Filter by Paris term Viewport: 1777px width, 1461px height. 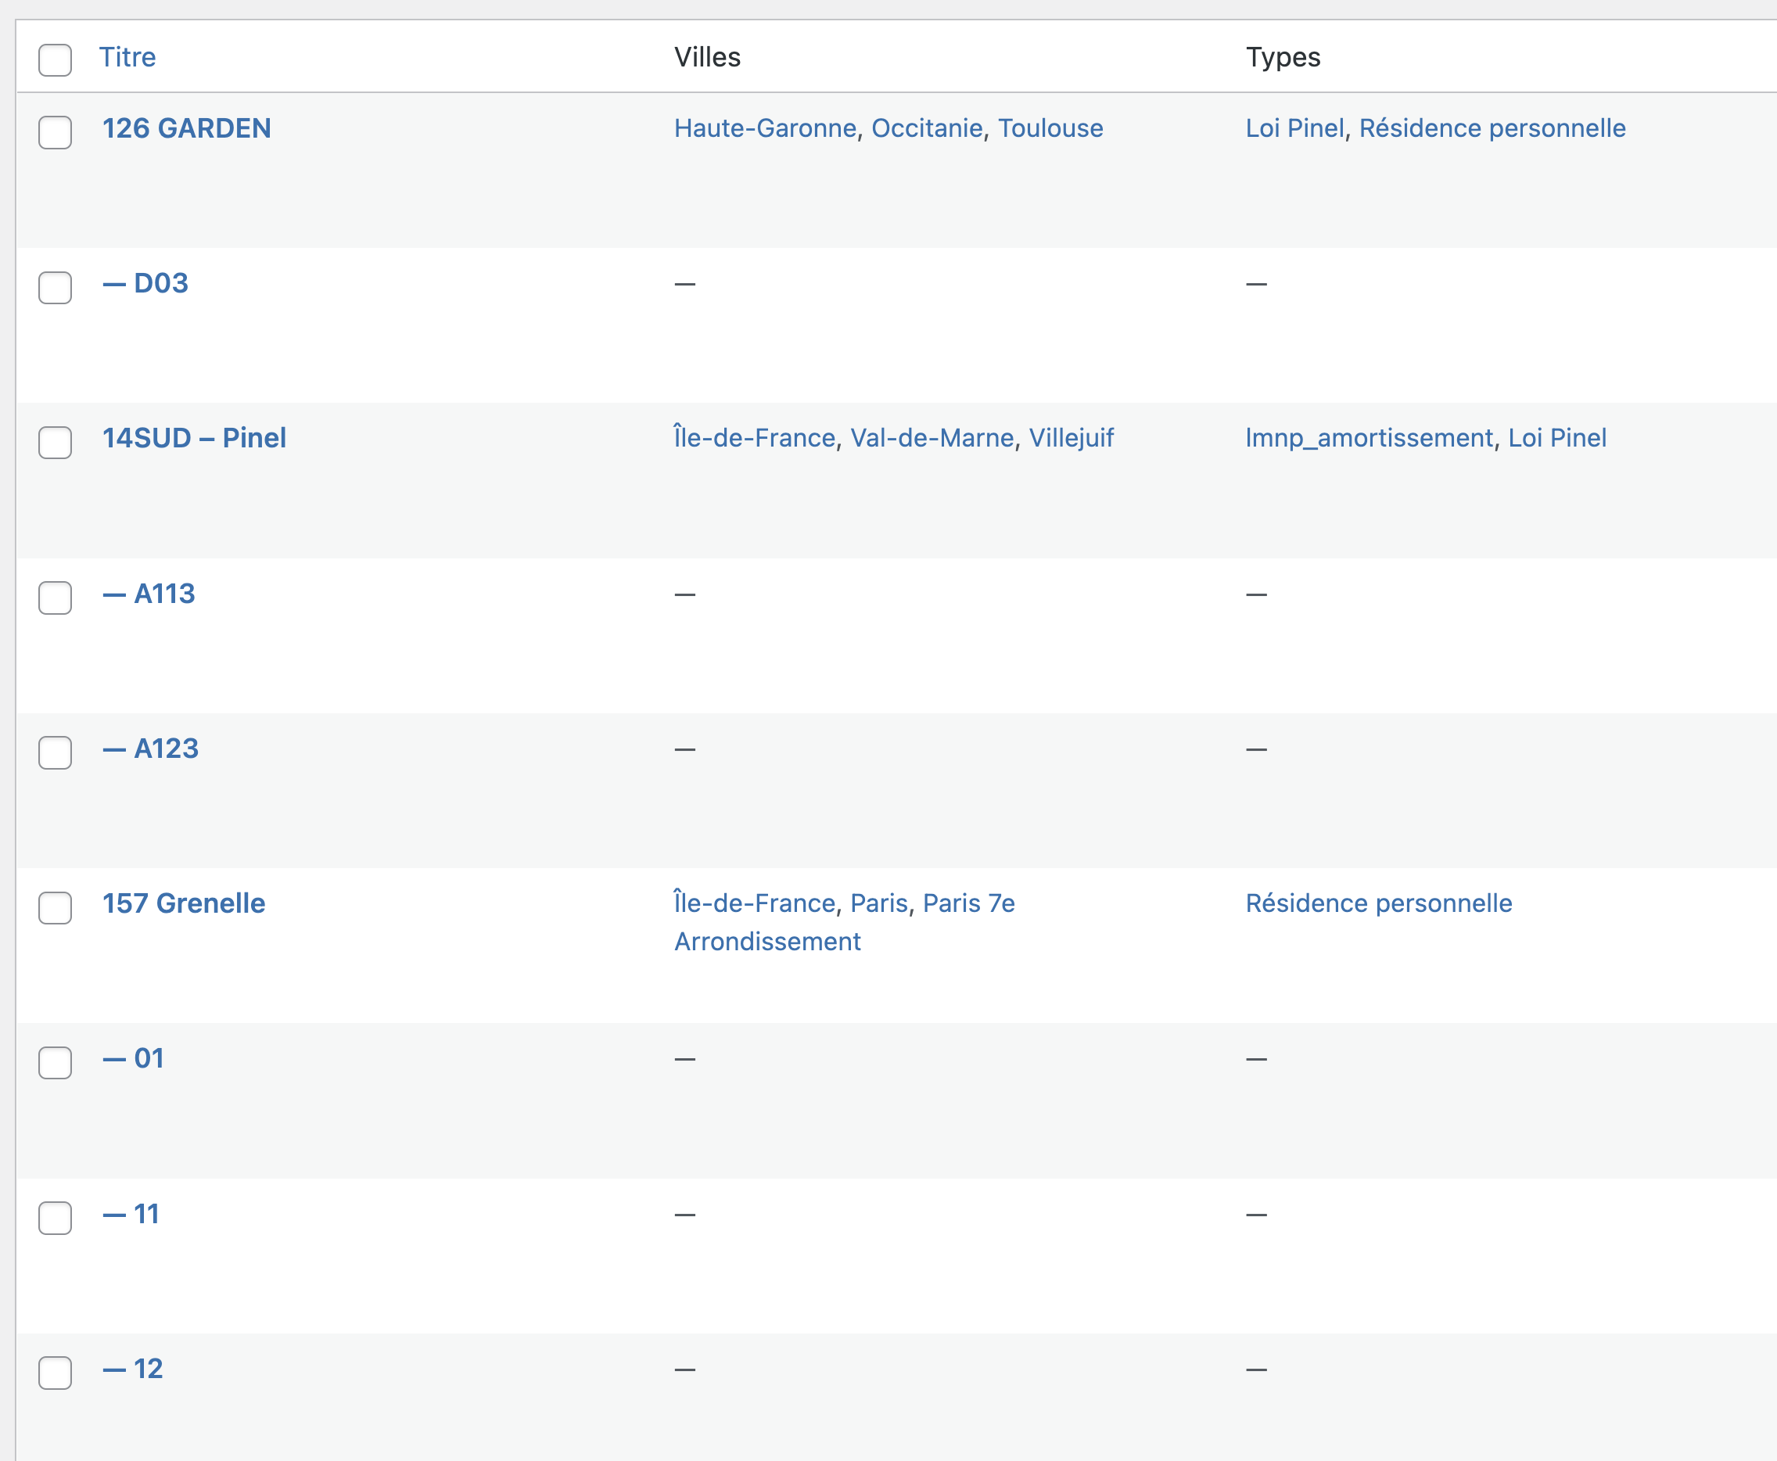coord(878,903)
